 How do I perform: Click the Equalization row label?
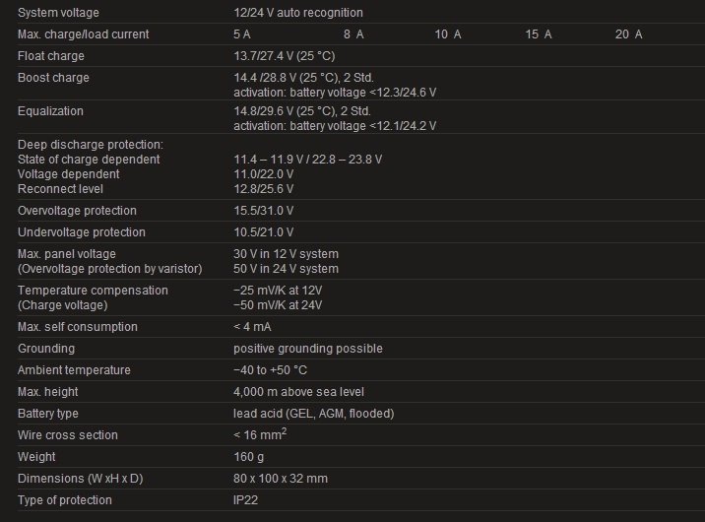(x=50, y=111)
